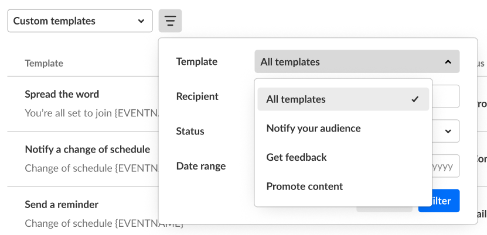The width and height of the screenshot is (487, 235).
Task: Click the up chevron in Template filter
Action: pos(448,62)
